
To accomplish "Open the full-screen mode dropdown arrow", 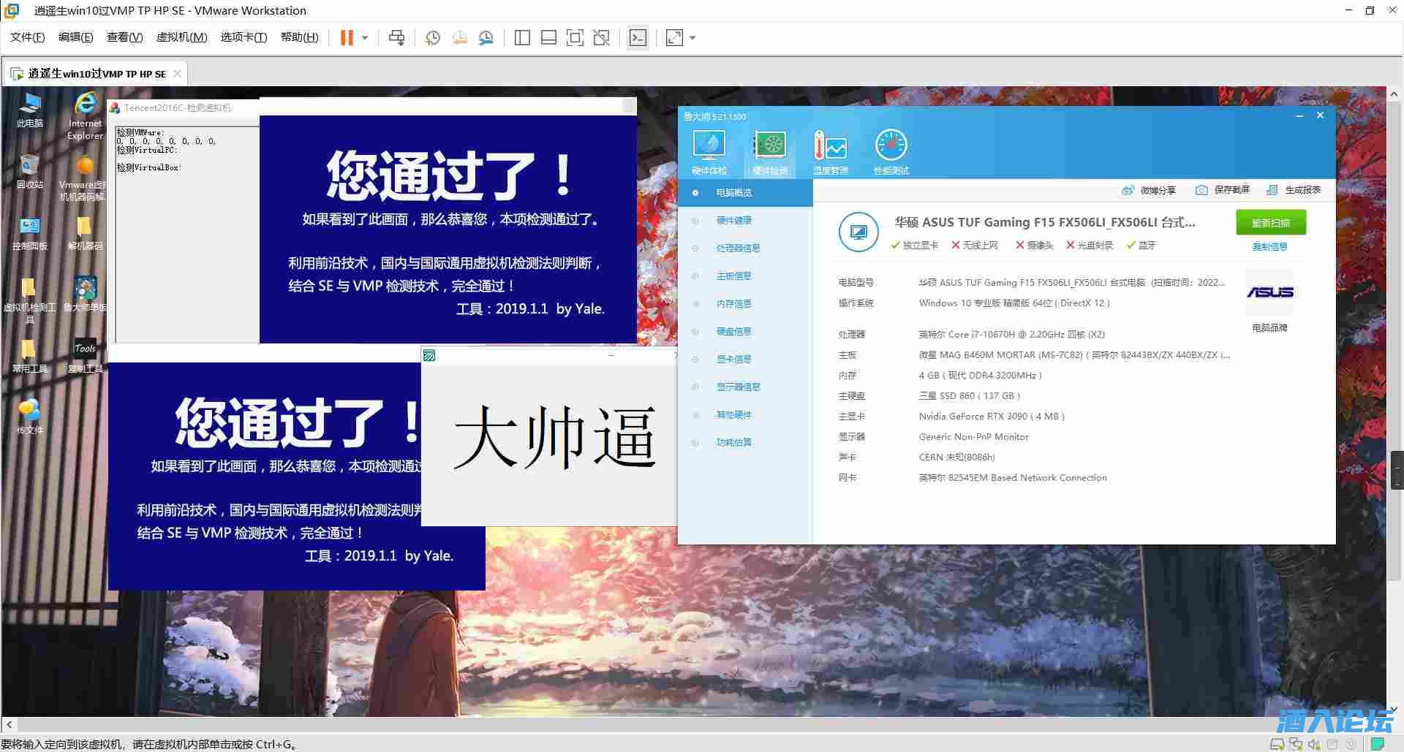I will click(x=690, y=37).
